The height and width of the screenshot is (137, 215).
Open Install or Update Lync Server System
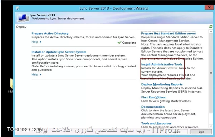59,52
